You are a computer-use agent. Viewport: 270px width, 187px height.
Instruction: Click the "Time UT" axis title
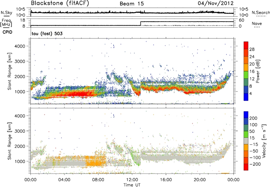(x=132, y=185)
